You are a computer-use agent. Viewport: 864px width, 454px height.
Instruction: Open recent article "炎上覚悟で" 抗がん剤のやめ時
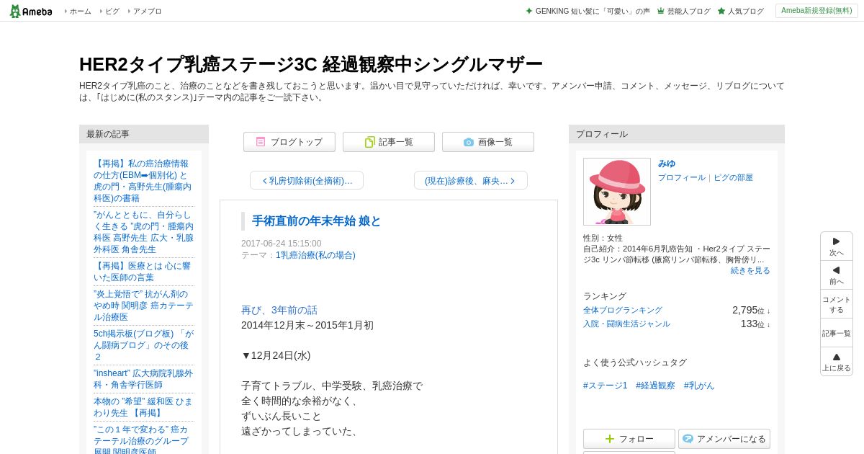(143, 306)
